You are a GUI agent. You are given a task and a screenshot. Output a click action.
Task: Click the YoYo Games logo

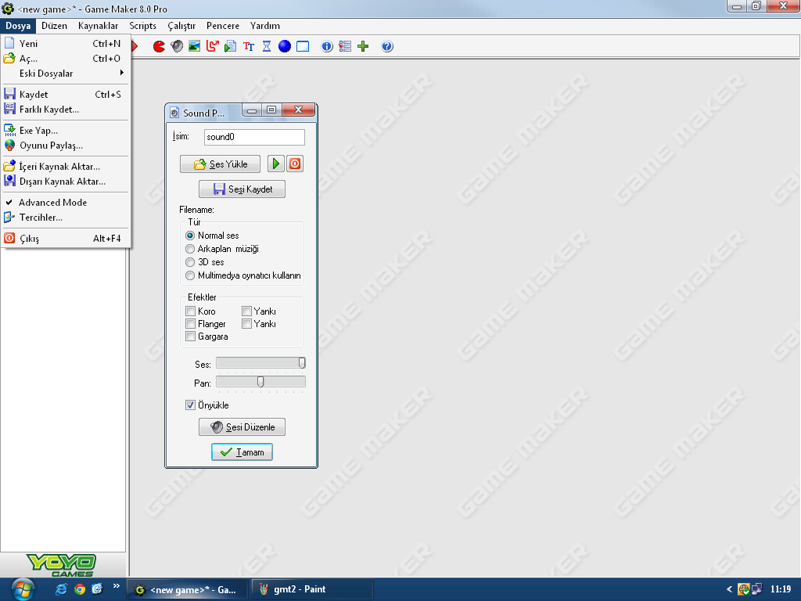[x=61, y=565]
